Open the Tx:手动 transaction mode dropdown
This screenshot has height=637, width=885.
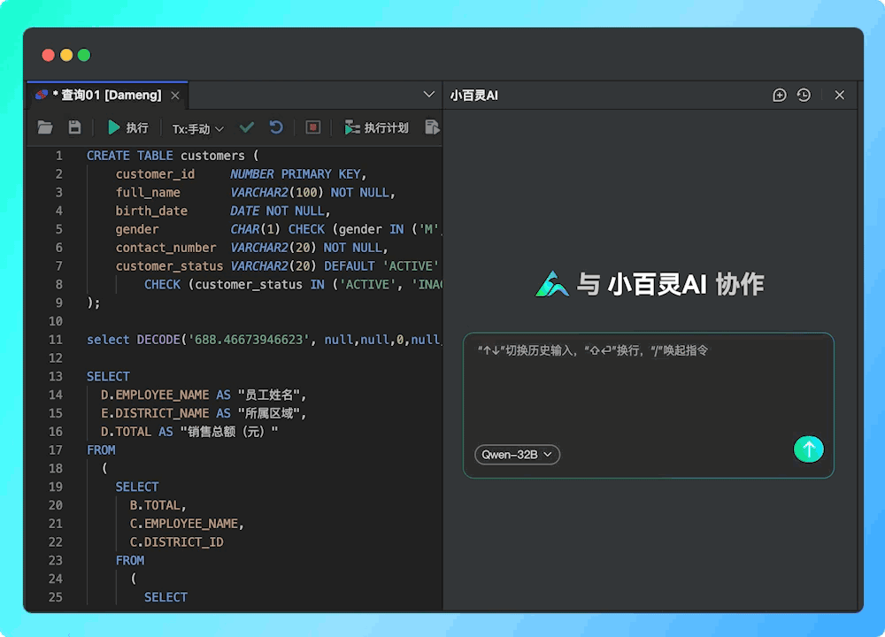click(196, 127)
